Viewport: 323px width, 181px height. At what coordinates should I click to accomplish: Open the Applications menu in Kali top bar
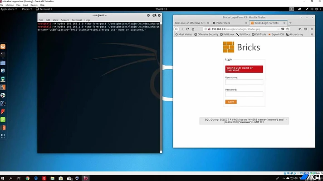[x=9, y=9]
